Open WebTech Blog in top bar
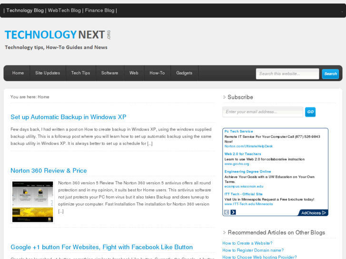The width and height of the screenshot is (346, 259). [64, 10]
